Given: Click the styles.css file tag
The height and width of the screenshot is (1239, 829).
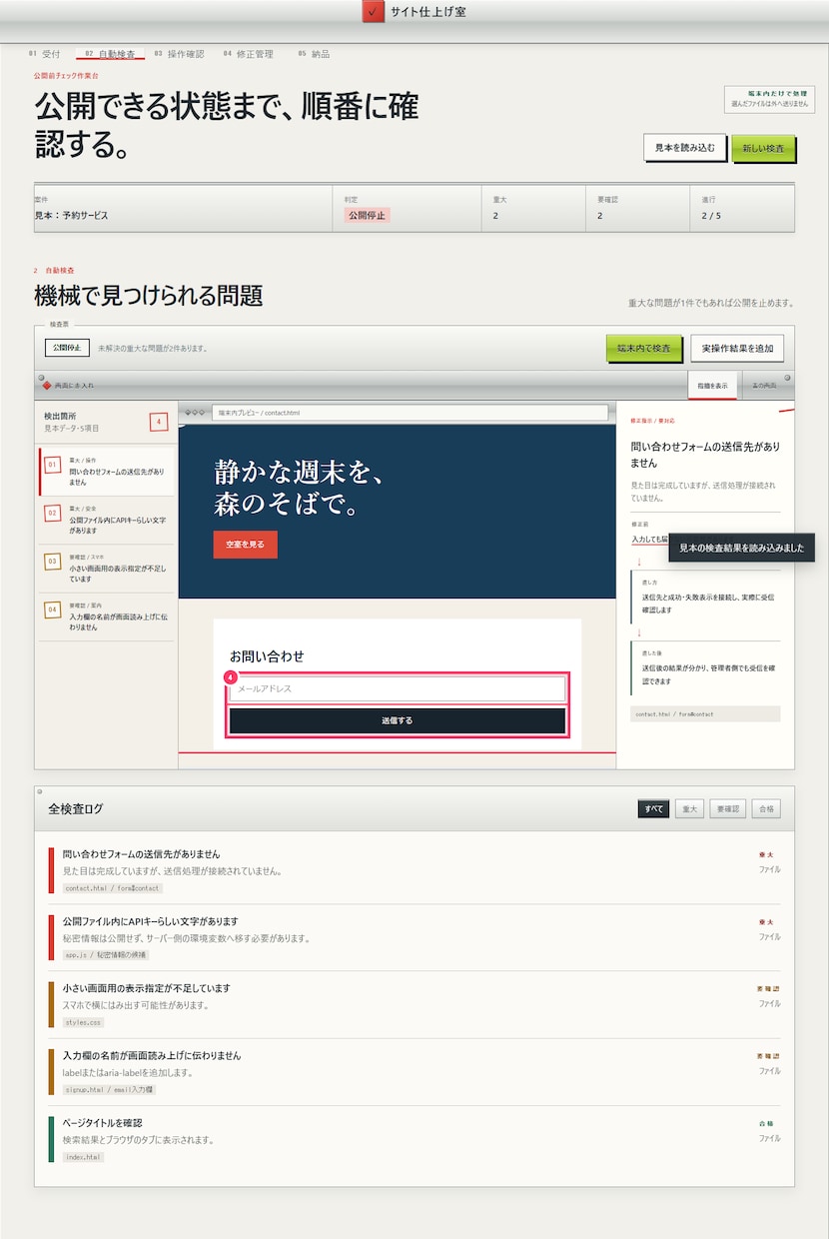Looking at the screenshot, I should 83,1023.
